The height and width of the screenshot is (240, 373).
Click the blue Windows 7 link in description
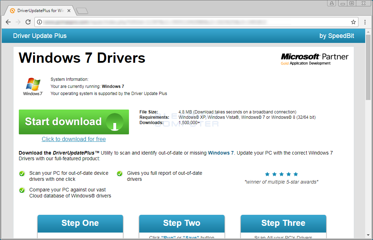point(221,153)
